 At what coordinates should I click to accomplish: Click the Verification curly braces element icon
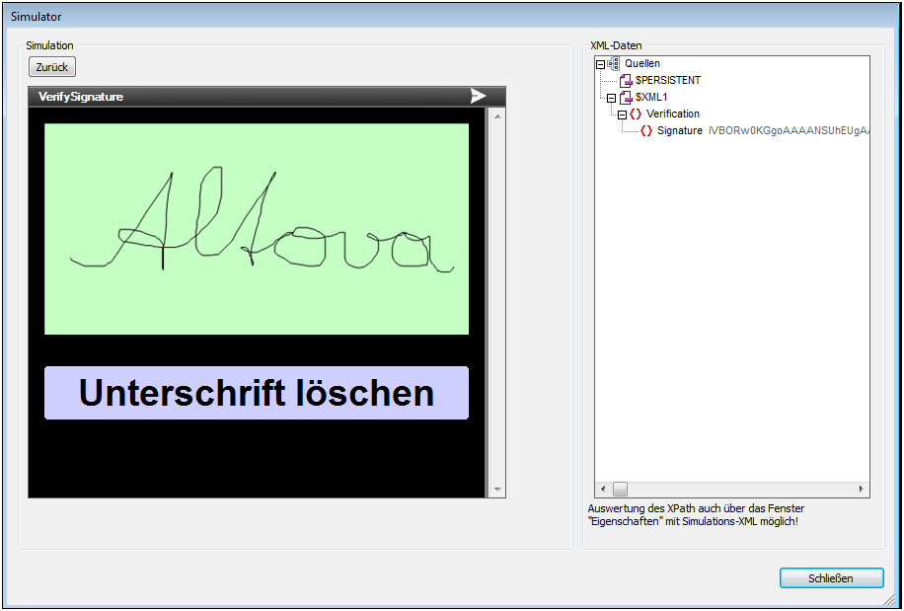pyautogui.click(x=636, y=114)
